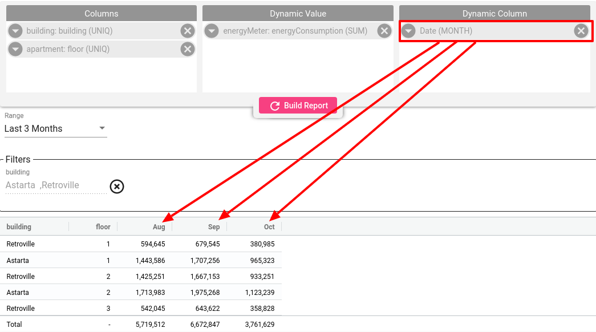Select the Astarta floor 2 row
This screenshot has width=596, height=332.
pyautogui.click(x=141, y=292)
